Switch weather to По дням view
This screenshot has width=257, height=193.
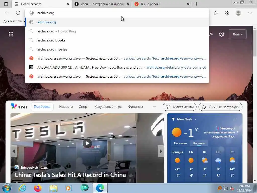(199, 143)
